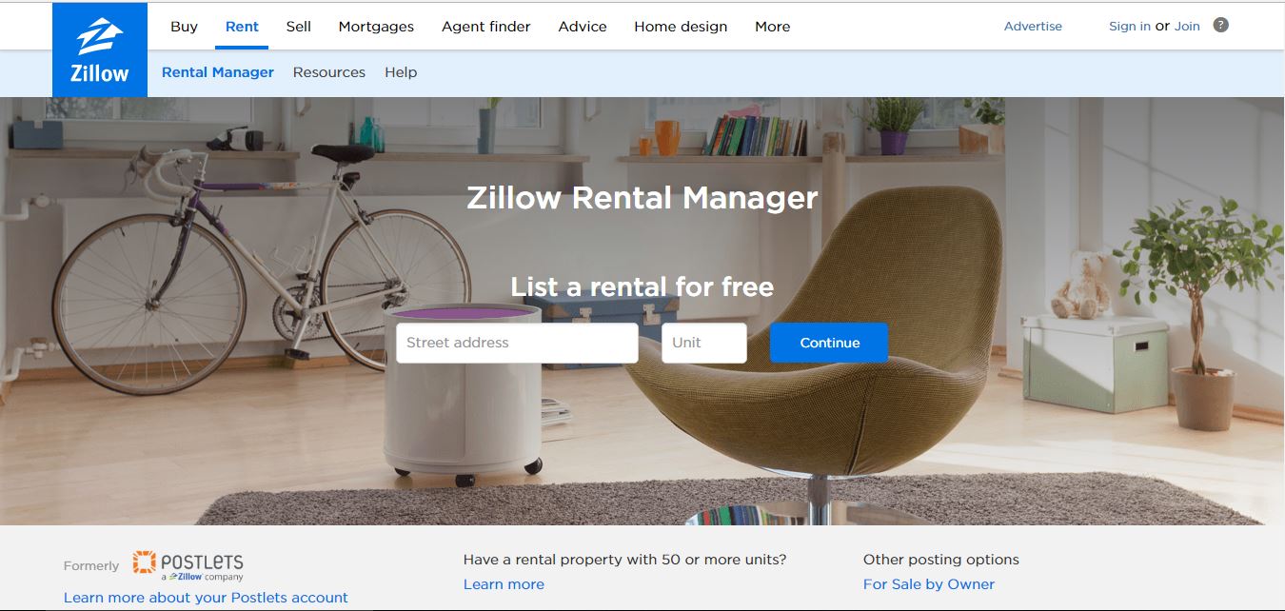Focus the Street address field
The height and width of the screenshot is (611, 1285).
517,343
